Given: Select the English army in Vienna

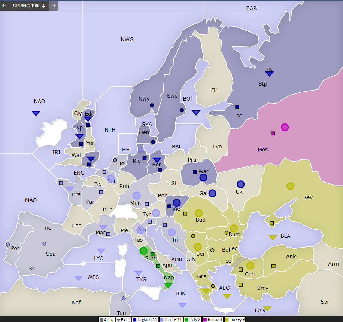Looking at the screenshot, I should [x=177, y=203].
